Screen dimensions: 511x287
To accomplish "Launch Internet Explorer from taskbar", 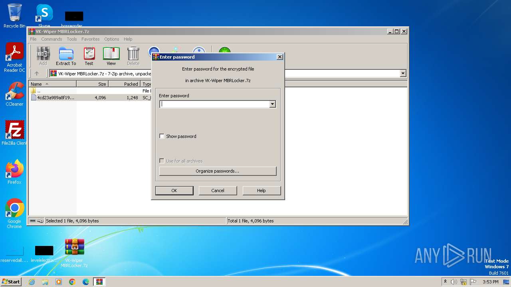I will tap(32, 282).
